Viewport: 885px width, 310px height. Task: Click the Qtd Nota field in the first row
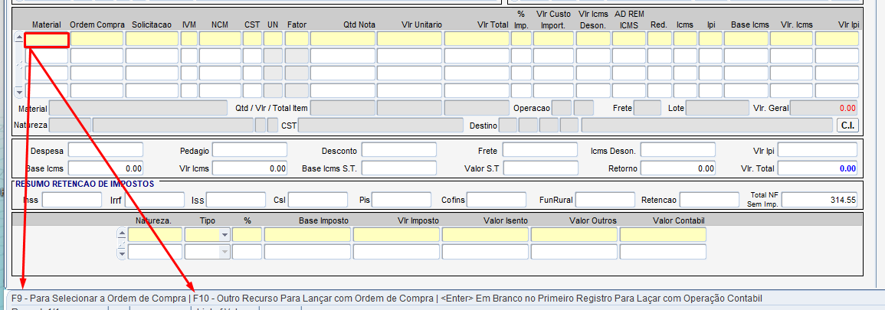point(343,39)
